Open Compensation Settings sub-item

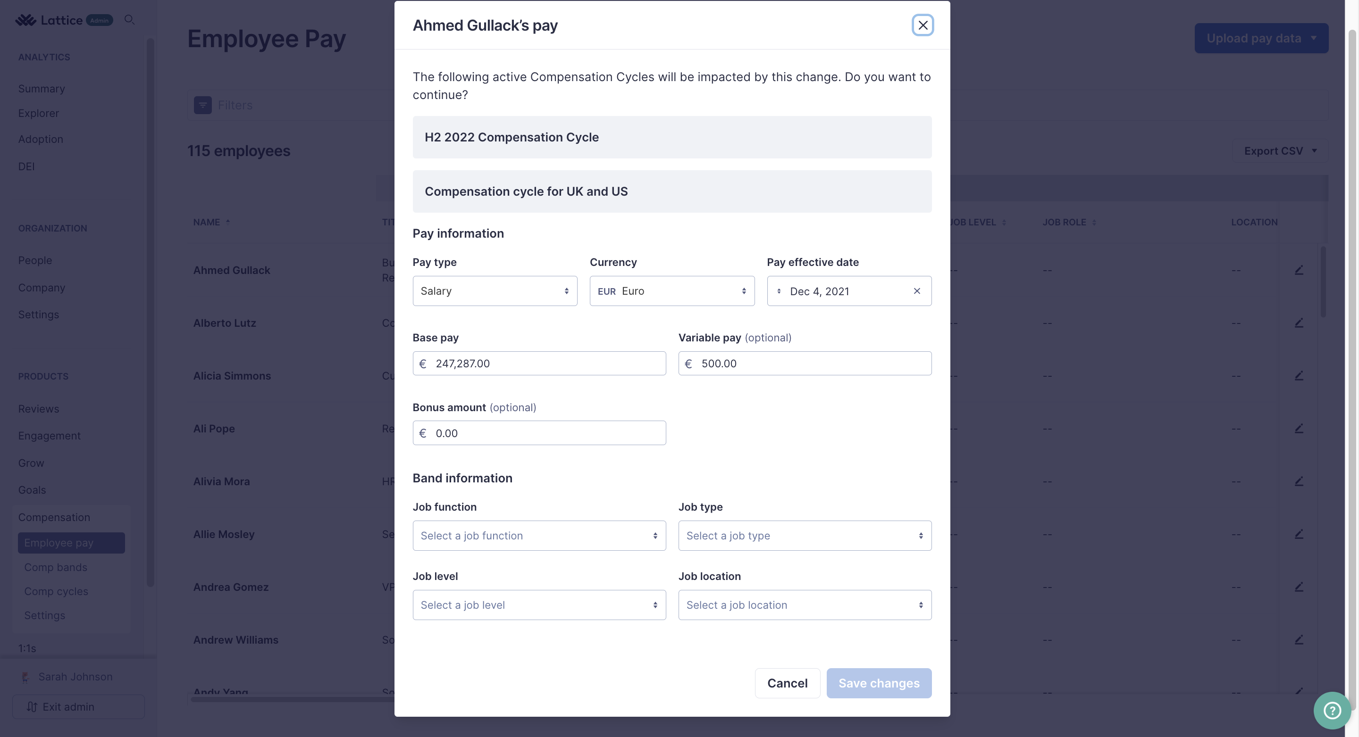45,615
